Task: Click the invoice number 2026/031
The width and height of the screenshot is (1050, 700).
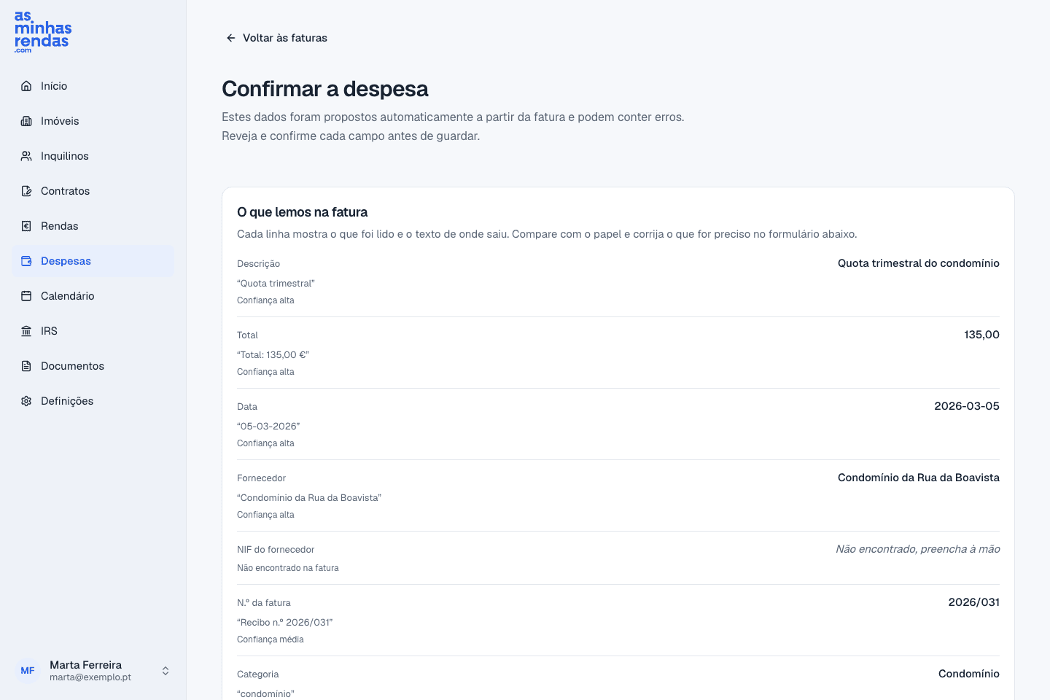Action: [974, 602]
